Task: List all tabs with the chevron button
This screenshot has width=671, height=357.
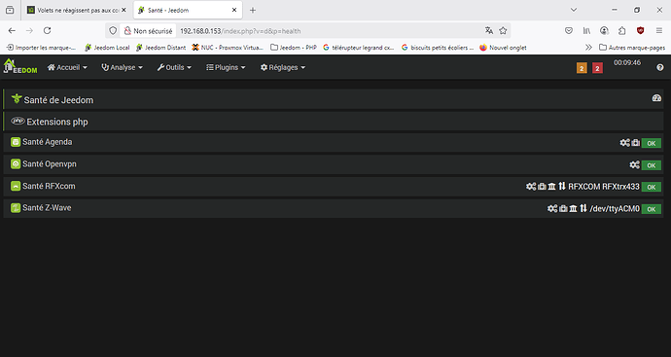Action: click(x=574, y=10)
